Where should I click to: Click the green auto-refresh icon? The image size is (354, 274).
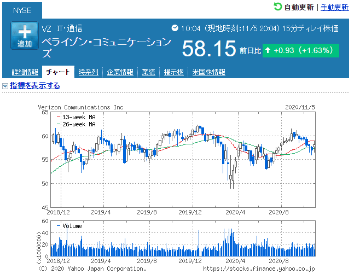point(278,7)
